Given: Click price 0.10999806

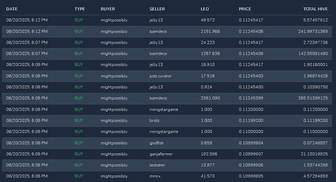Looking at the screenshot, I should point(251,165).
